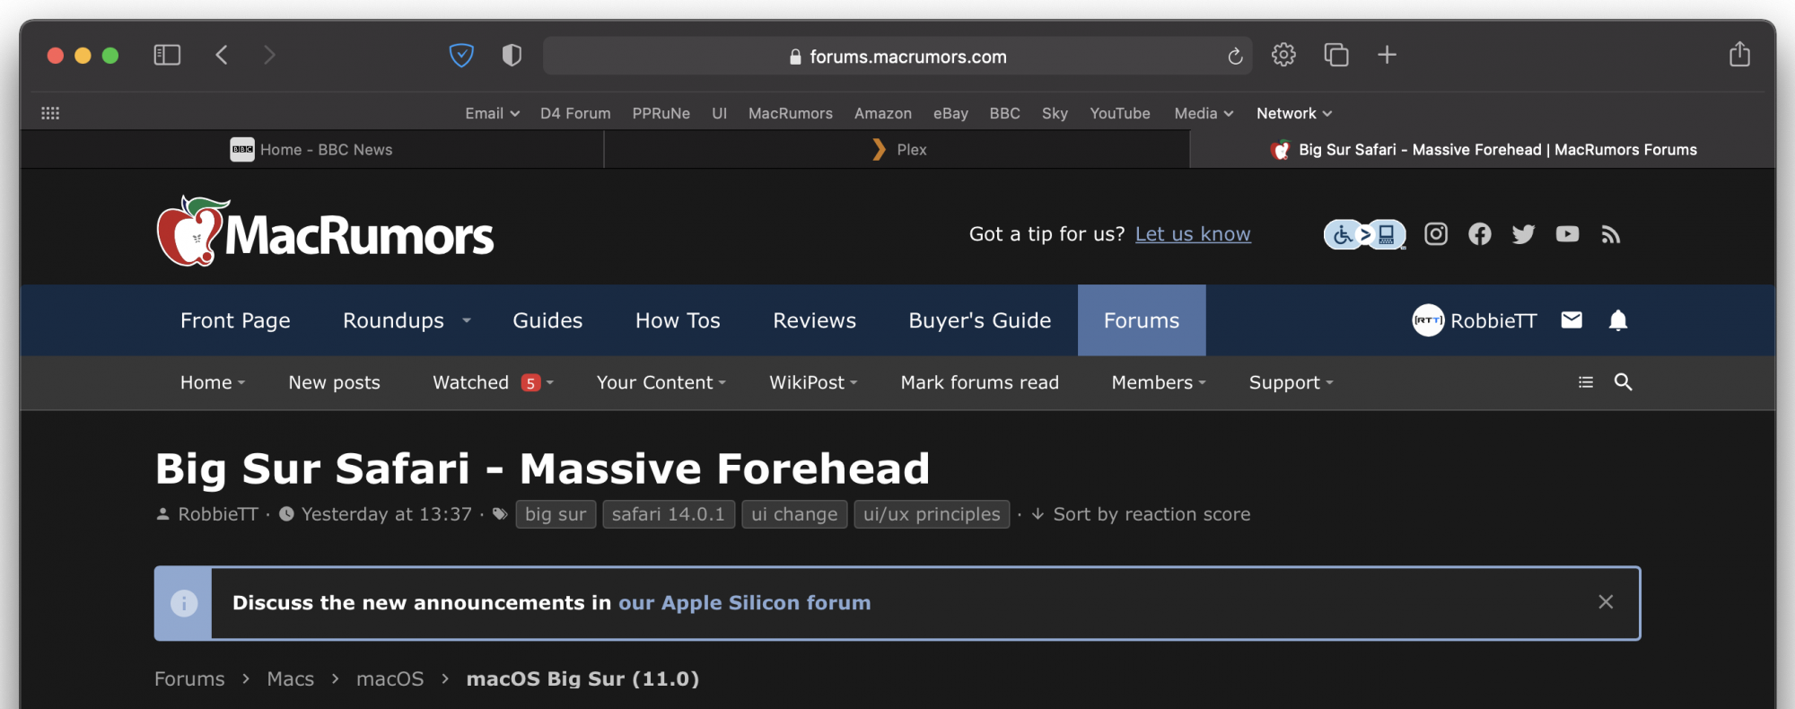The width and height of the screenshot is (1795, 709).
Task: Open the forum search magnifier icon
Action: coord(1623,382)
